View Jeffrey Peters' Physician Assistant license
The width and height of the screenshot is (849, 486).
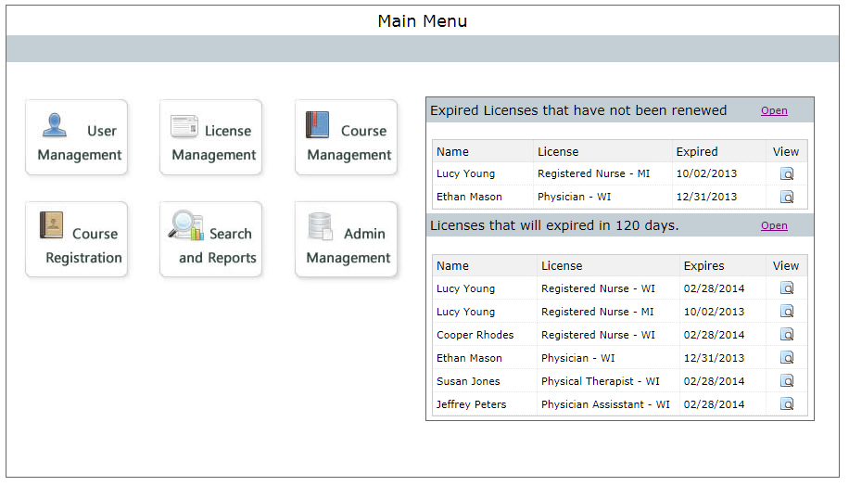coord(786,404)
